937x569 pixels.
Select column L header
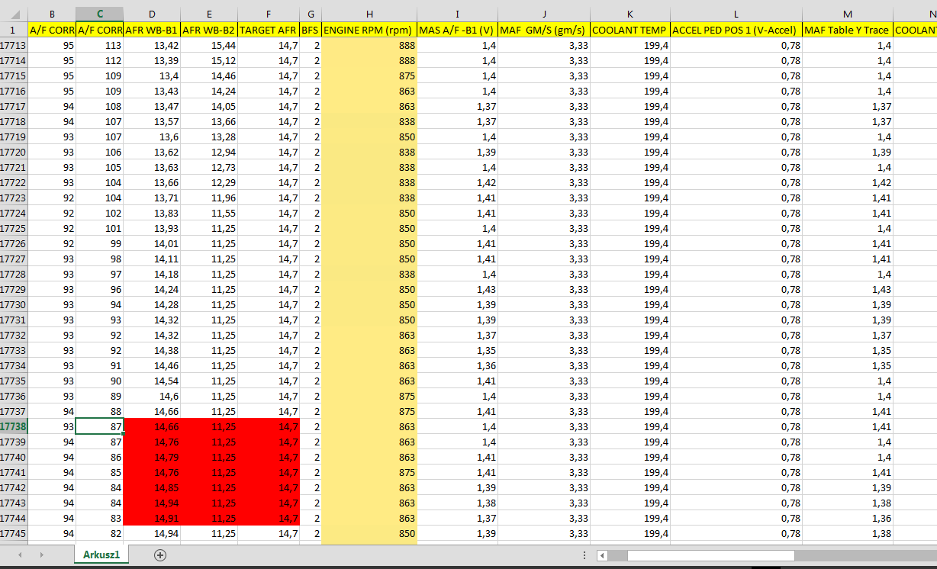pyautogui.click(x=736, y=14)
